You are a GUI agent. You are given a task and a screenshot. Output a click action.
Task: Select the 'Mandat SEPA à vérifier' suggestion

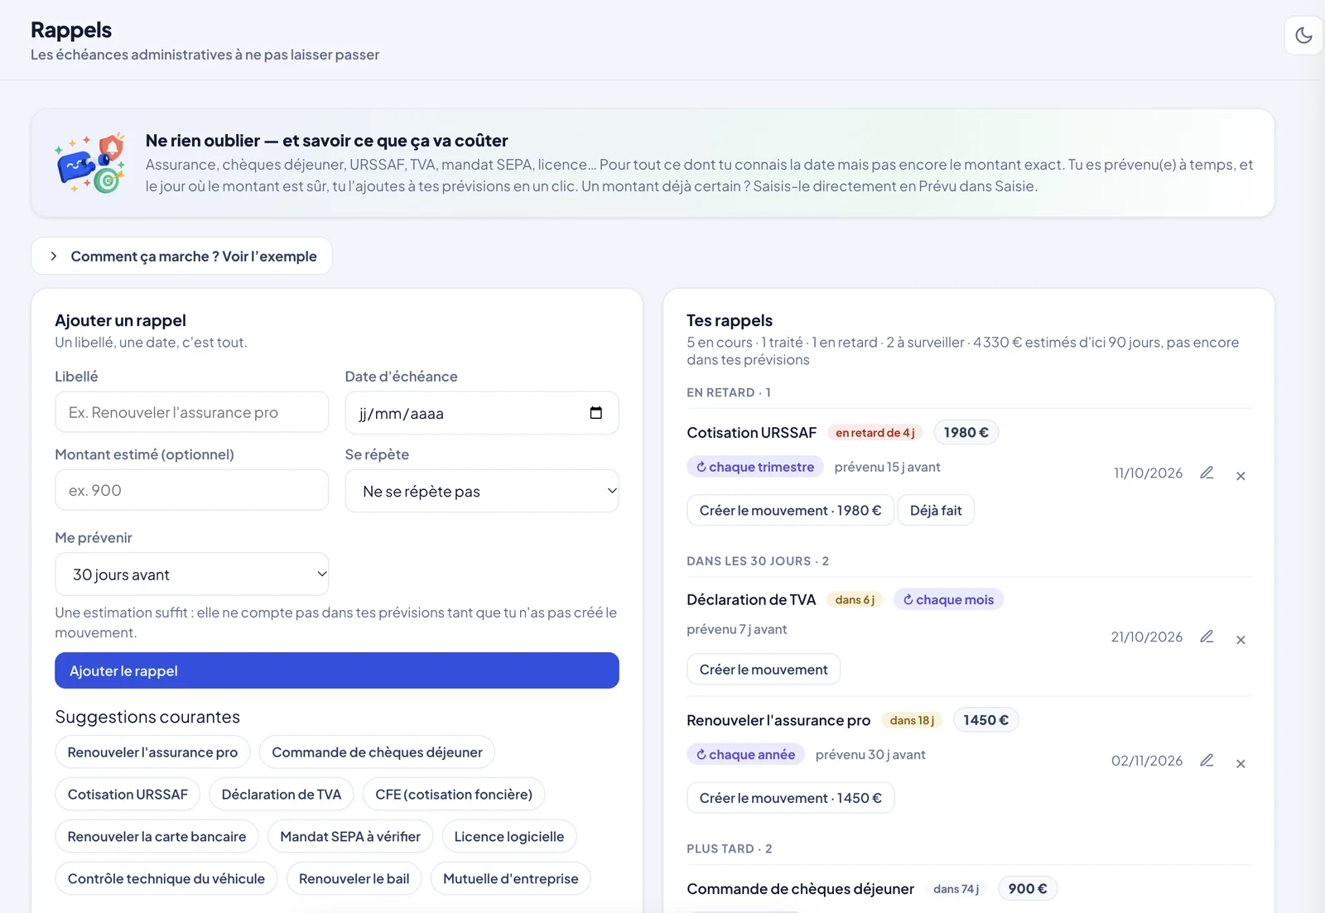(350, 836)
